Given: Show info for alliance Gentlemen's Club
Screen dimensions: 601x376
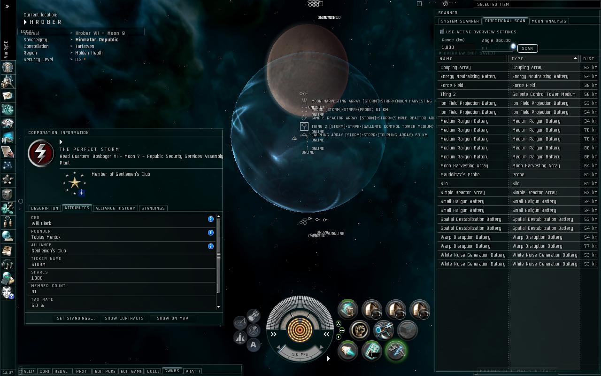Looking at the screenshot, I should pyautogui.click(x=211, y=246).
